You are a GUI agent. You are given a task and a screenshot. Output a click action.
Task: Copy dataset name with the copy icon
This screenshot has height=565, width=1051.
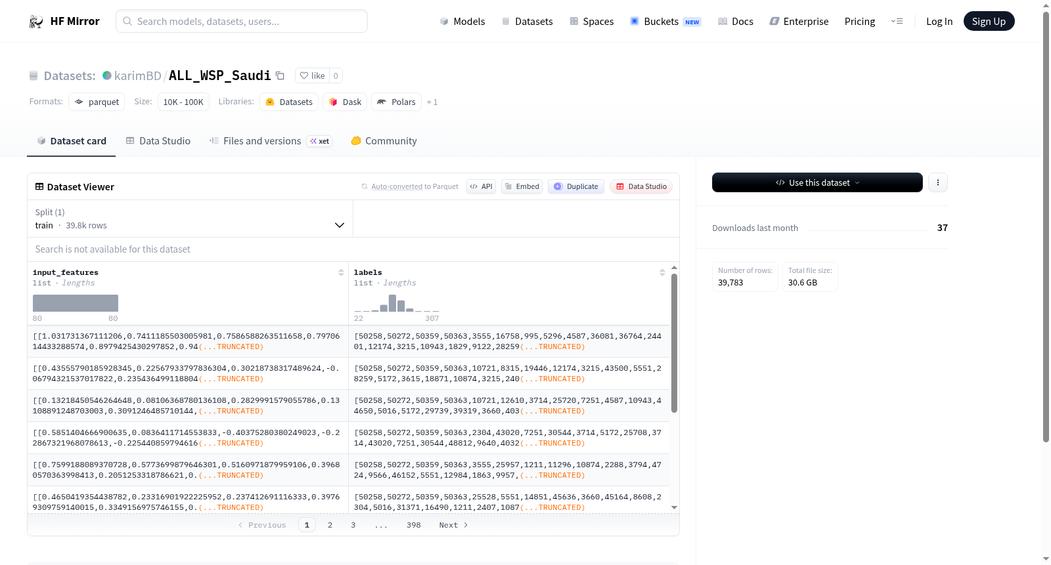coord(280,75)
